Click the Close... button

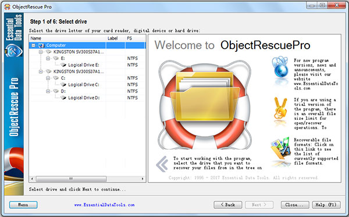[x=295, y=205]
